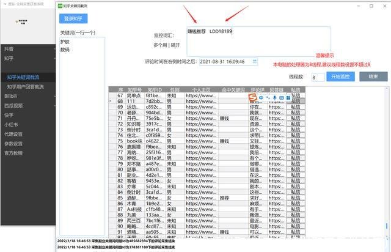
Task: Open the proxy settings sidebar item
Action: pos(28,134)
